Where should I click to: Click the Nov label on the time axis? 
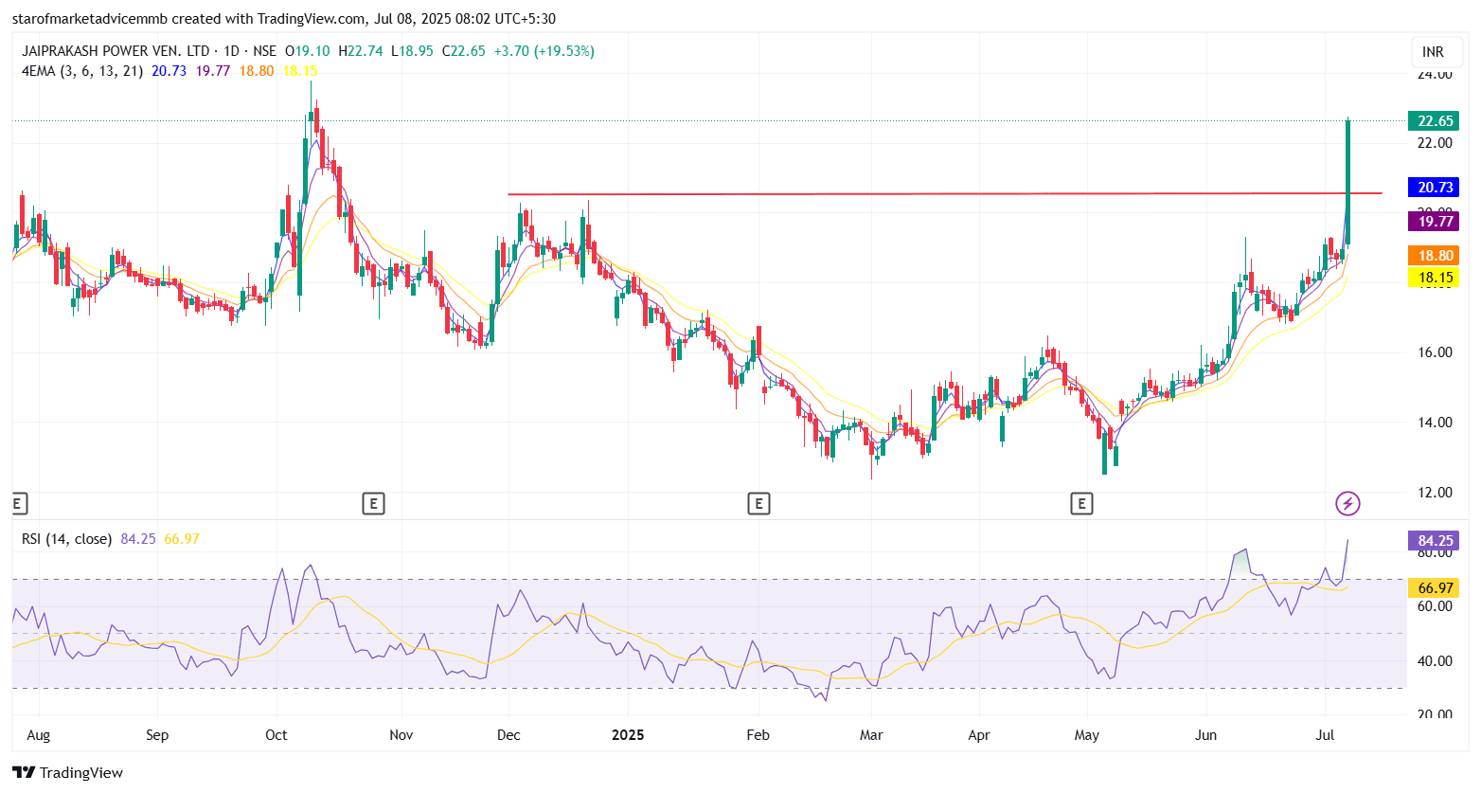click(x=401, y=735)
